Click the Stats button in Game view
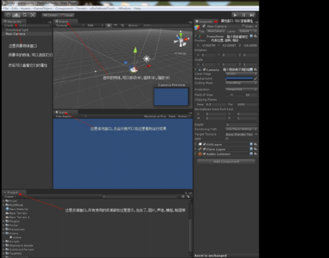This screenshot has width=329, height=258. point(172,116)
